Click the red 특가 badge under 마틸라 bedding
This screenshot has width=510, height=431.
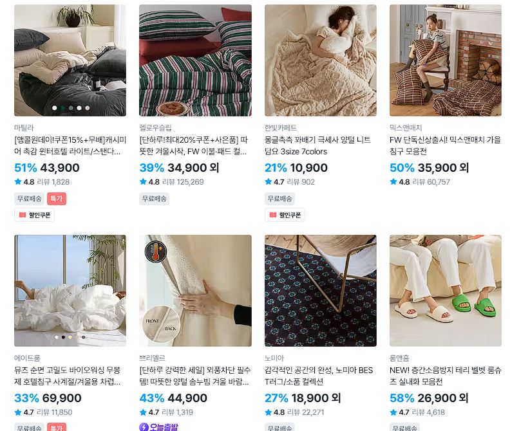tap(57, 199)
